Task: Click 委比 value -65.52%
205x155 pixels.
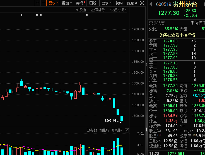Action: click(170, 29)
